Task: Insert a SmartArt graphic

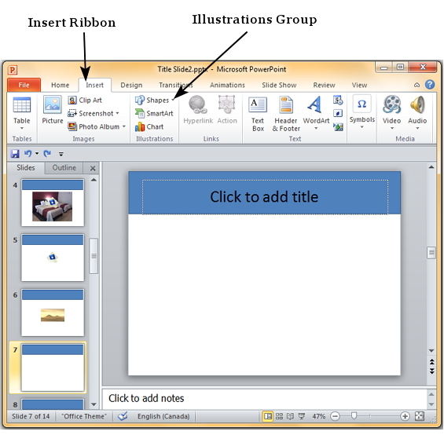Action: click(154, 114)
